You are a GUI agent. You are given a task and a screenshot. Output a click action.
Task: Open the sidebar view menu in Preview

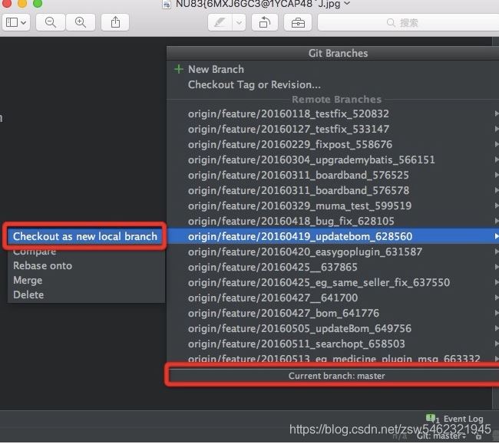point(16,22)
